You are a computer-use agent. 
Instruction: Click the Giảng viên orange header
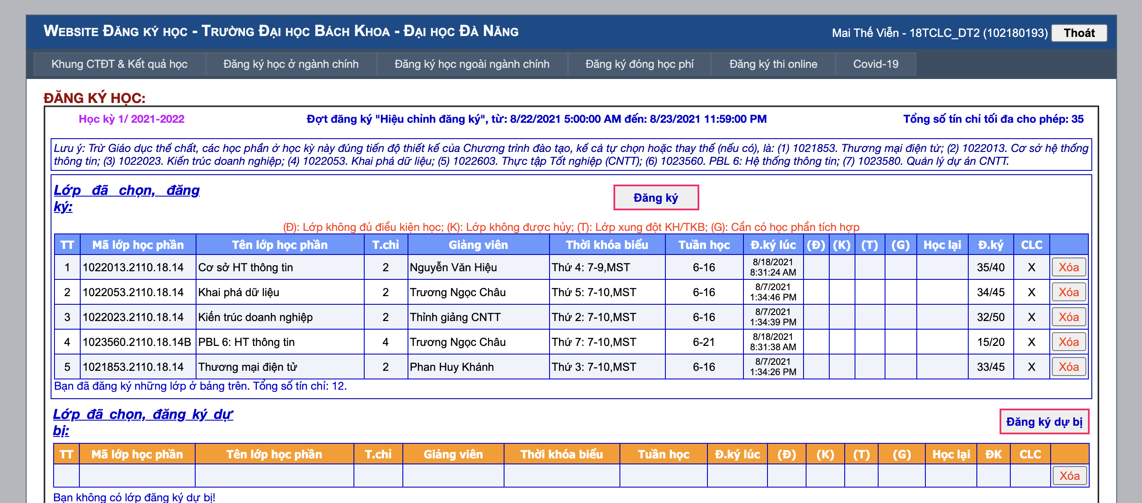[453, 454]
